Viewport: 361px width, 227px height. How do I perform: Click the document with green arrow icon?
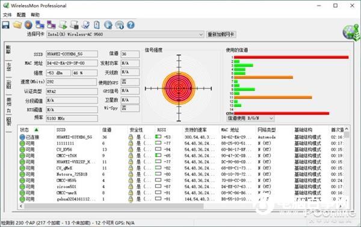[x=63, y=25]
